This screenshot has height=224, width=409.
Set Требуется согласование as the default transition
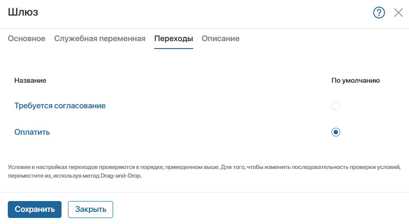pos(335,106)
